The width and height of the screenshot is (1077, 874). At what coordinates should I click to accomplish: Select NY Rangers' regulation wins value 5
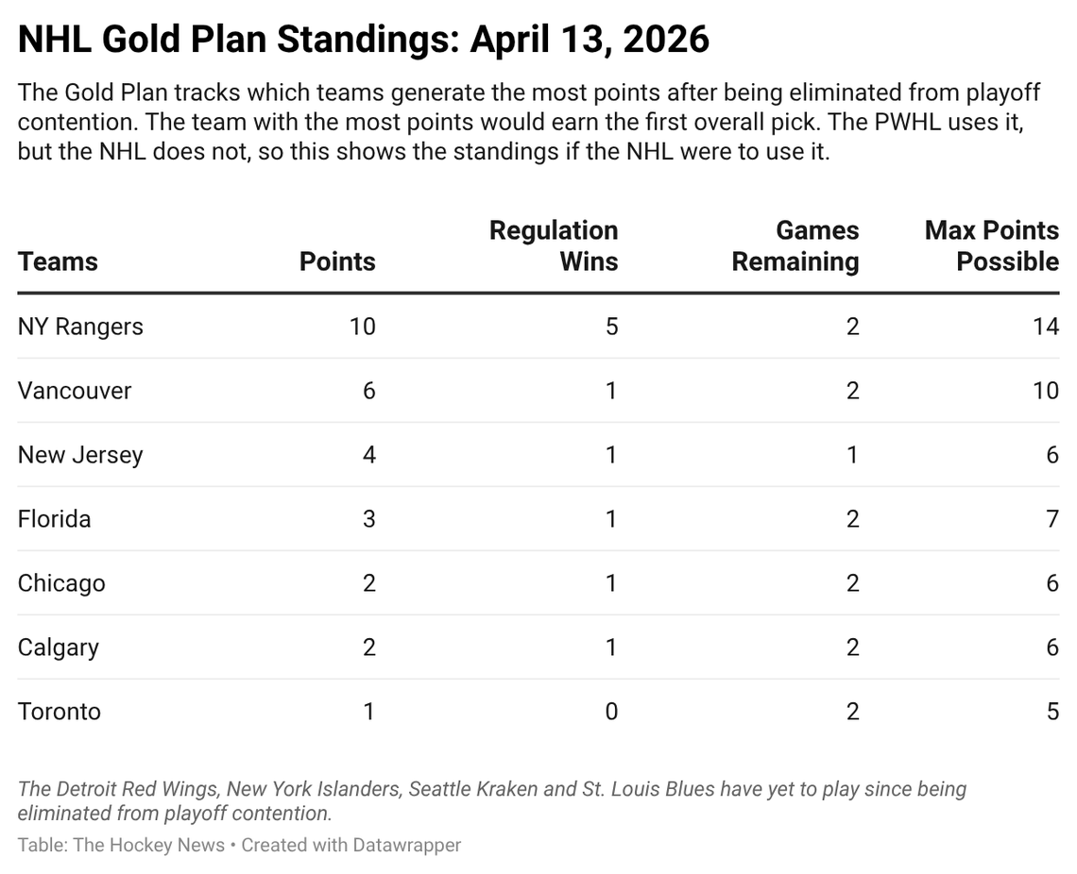pyautogui.click(x=611, y=327)
